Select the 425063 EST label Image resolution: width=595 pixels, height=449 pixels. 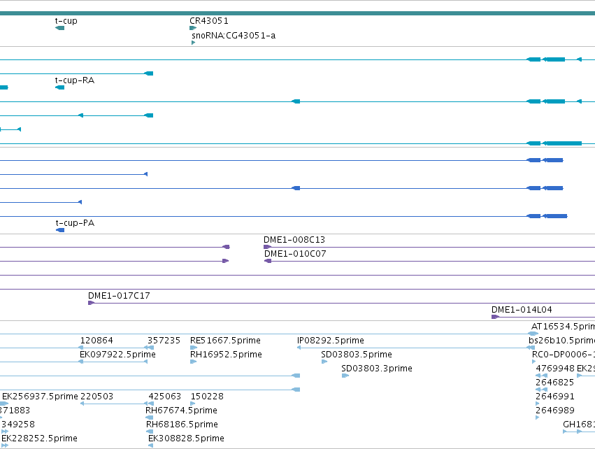coord(165,397)
